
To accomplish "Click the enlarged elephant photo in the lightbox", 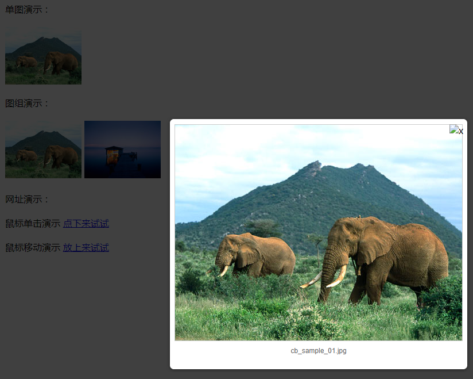I will (x=319, y=232).
